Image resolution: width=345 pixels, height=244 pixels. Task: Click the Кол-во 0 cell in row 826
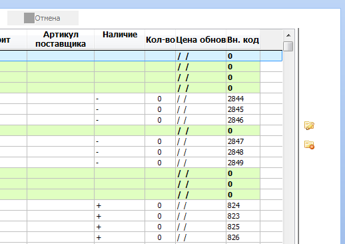161,237
